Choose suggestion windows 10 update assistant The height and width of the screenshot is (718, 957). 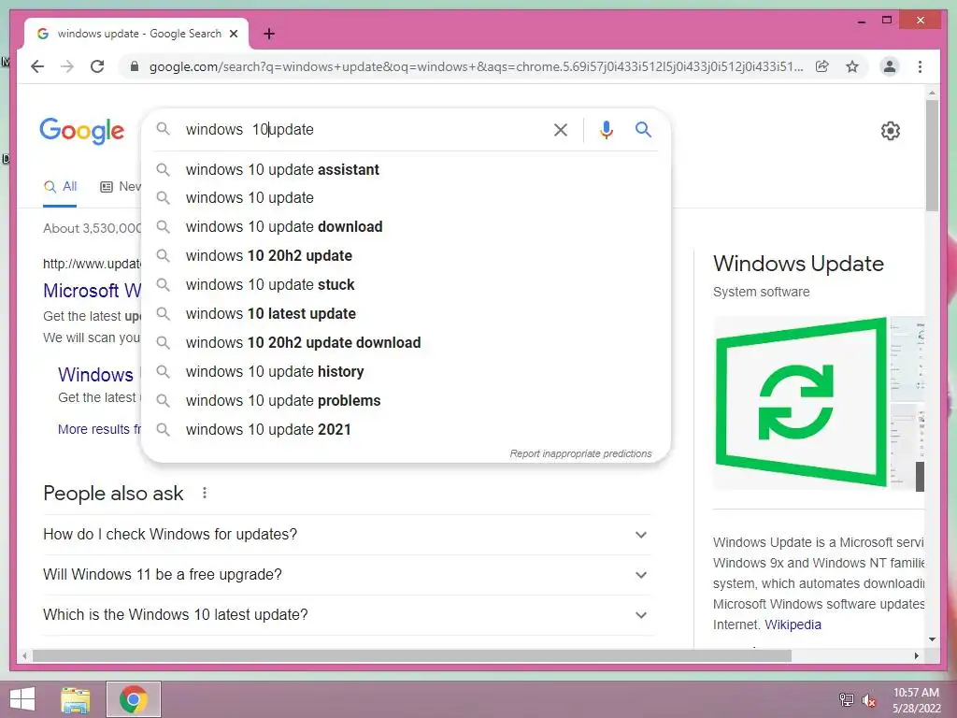[406, 170]
